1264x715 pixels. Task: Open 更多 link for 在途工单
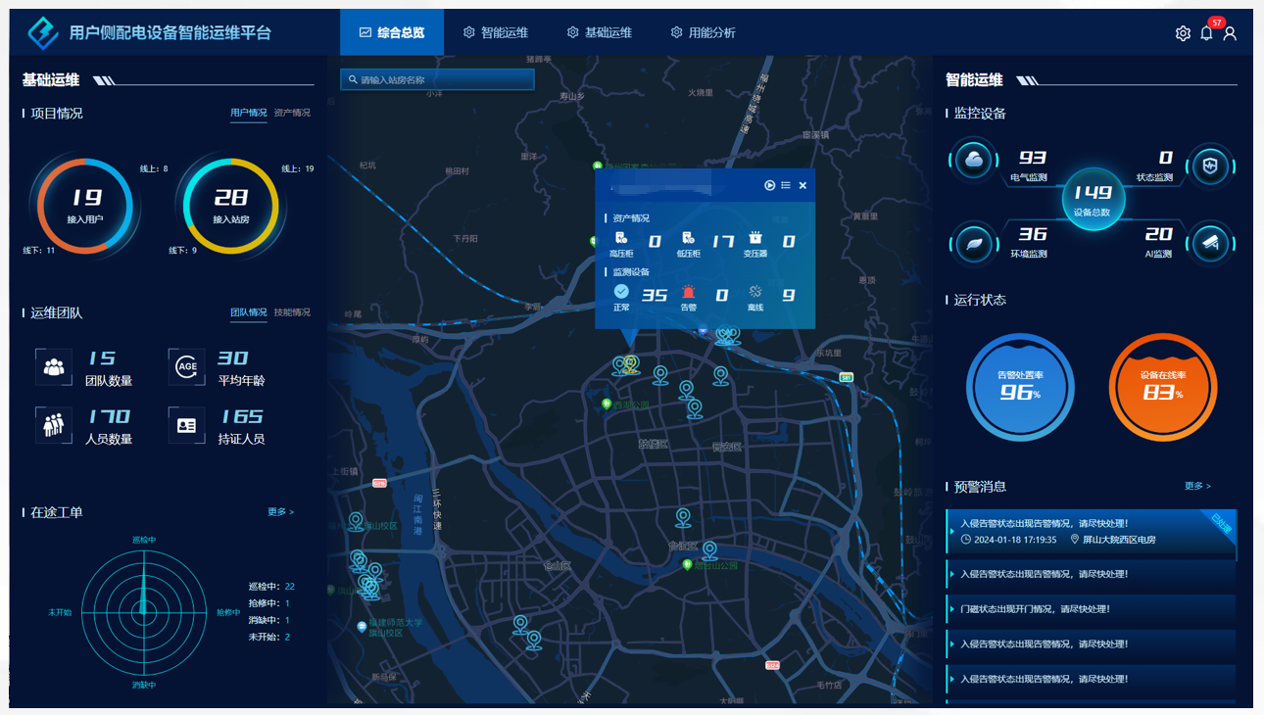coord(280,512)
